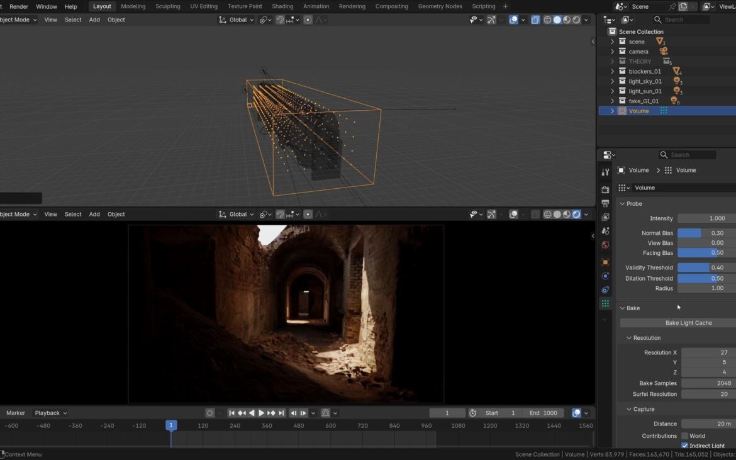The width and height of the screenshot is (736, 460).
Task: Select rendered shading in the lower viewport
Action: pos(576,215)
